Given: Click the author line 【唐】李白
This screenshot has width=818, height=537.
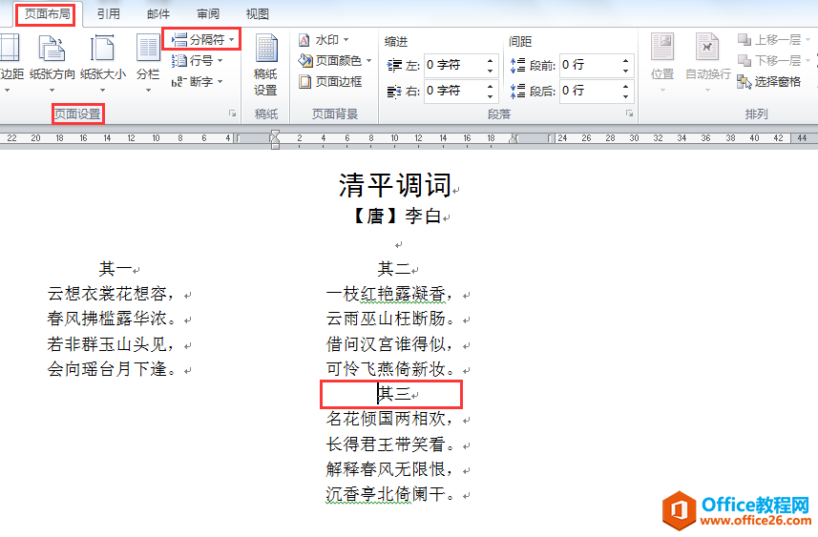Looking at the screenshot, I should [396, 216].
